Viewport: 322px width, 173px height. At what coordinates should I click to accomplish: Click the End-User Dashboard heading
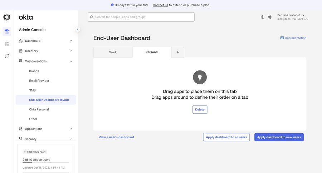click(122, 38)
